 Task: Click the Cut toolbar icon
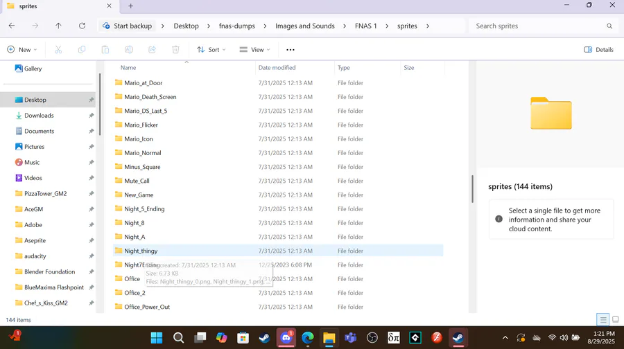pyautogui.click(x=58, y=50)
